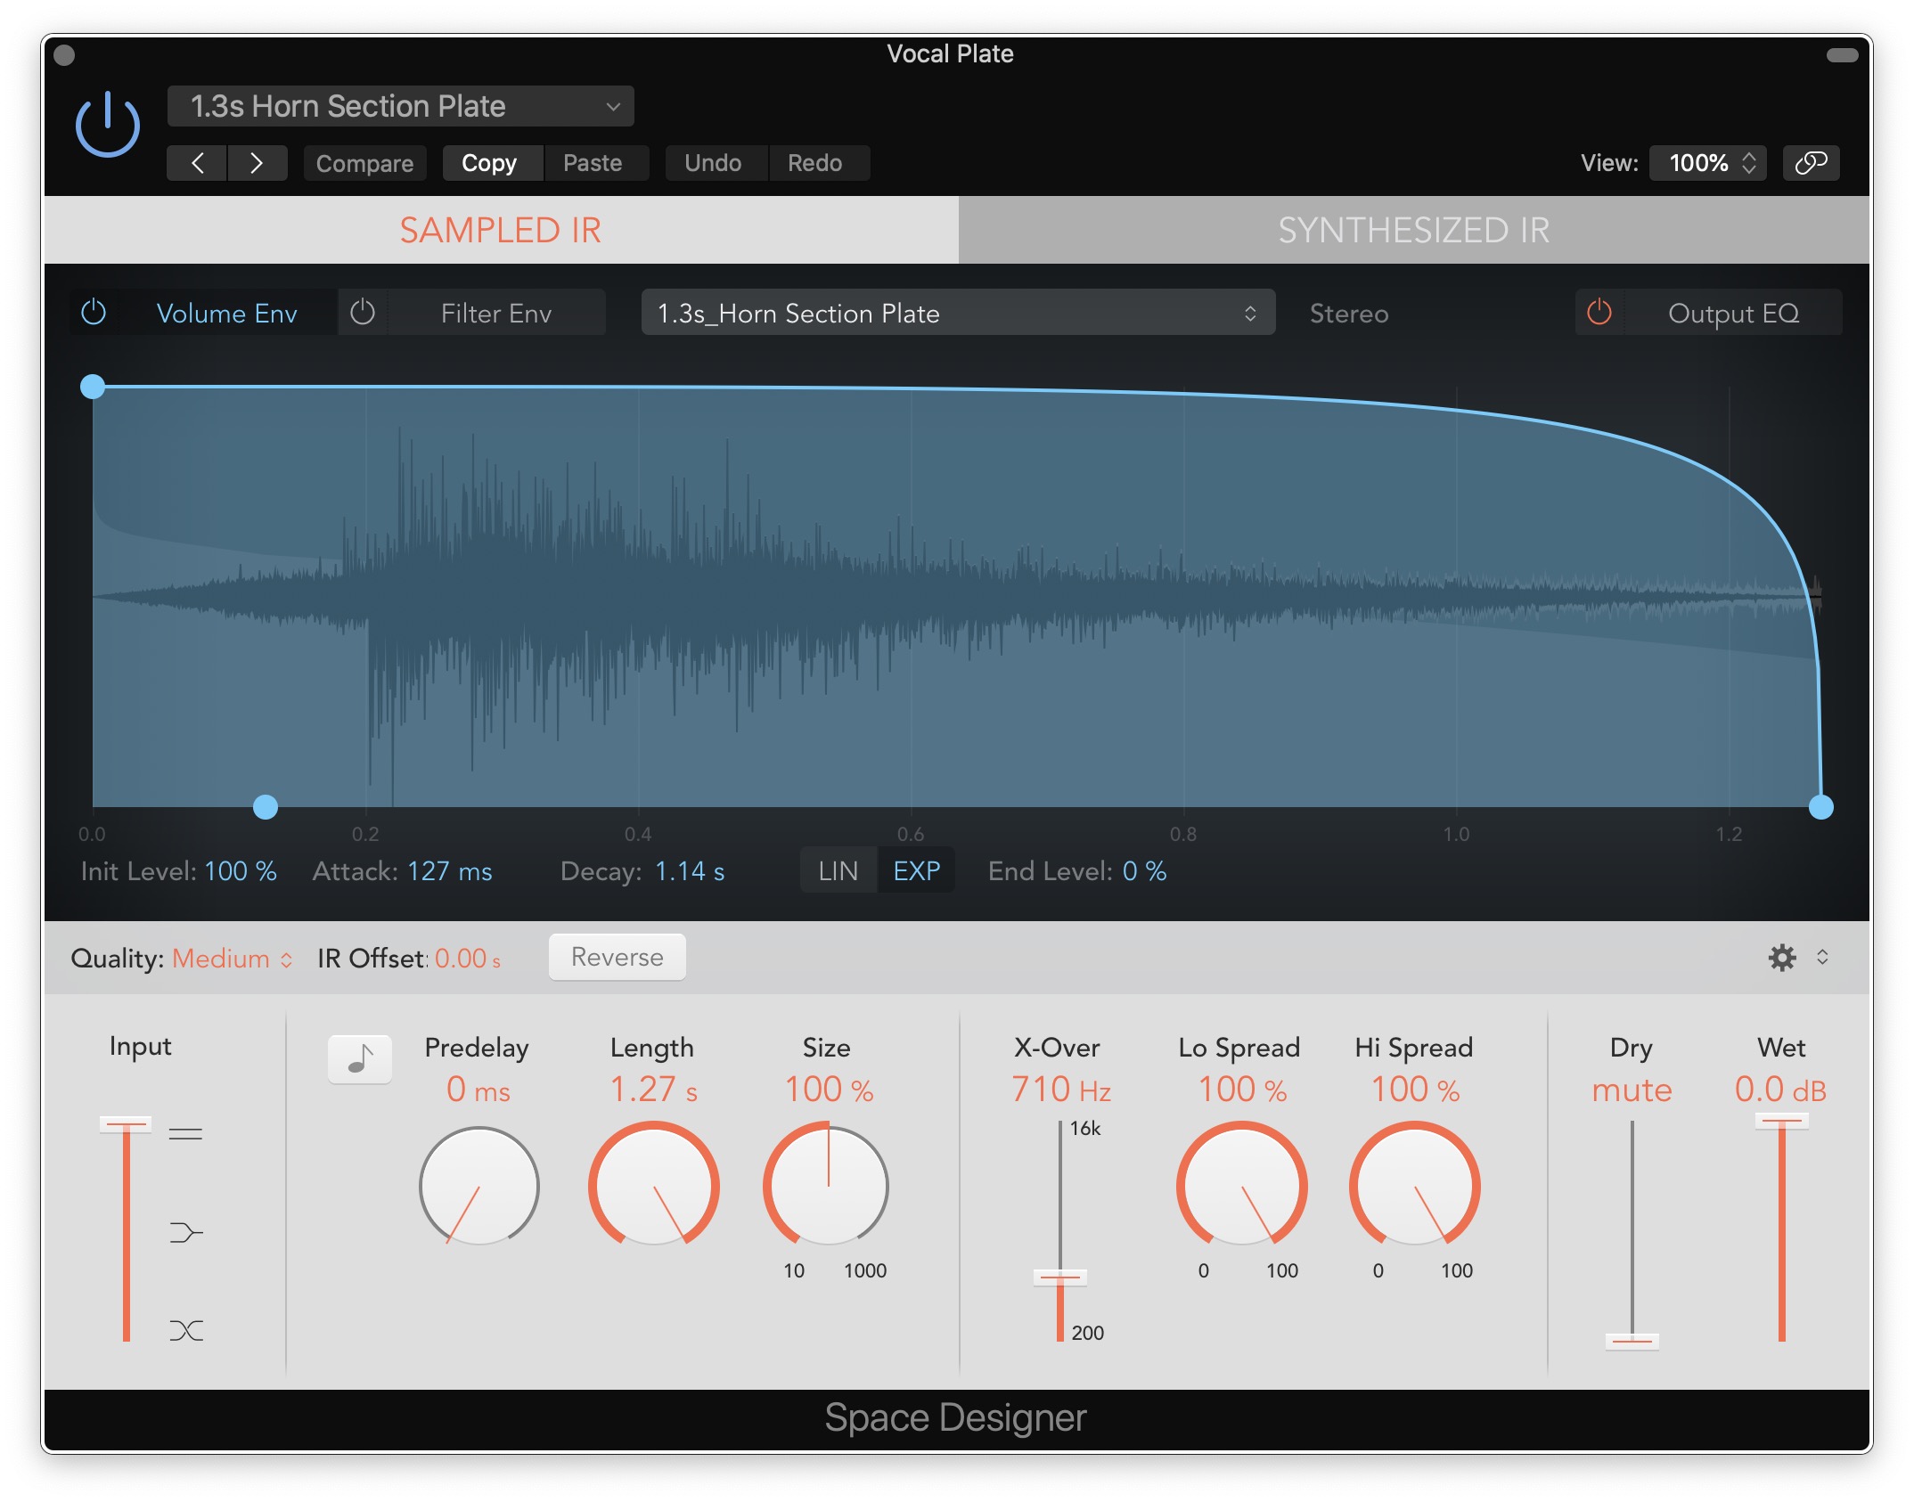Select the Sampled IR tab
1914x1502 pixels.
click(x=501, y=230)
